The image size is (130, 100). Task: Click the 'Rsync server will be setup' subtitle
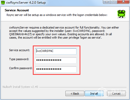point(57,15)
